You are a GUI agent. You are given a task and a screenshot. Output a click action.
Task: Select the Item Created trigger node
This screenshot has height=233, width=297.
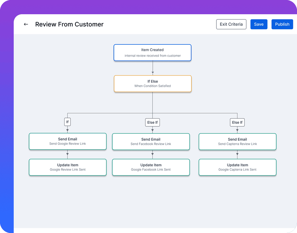152,53
